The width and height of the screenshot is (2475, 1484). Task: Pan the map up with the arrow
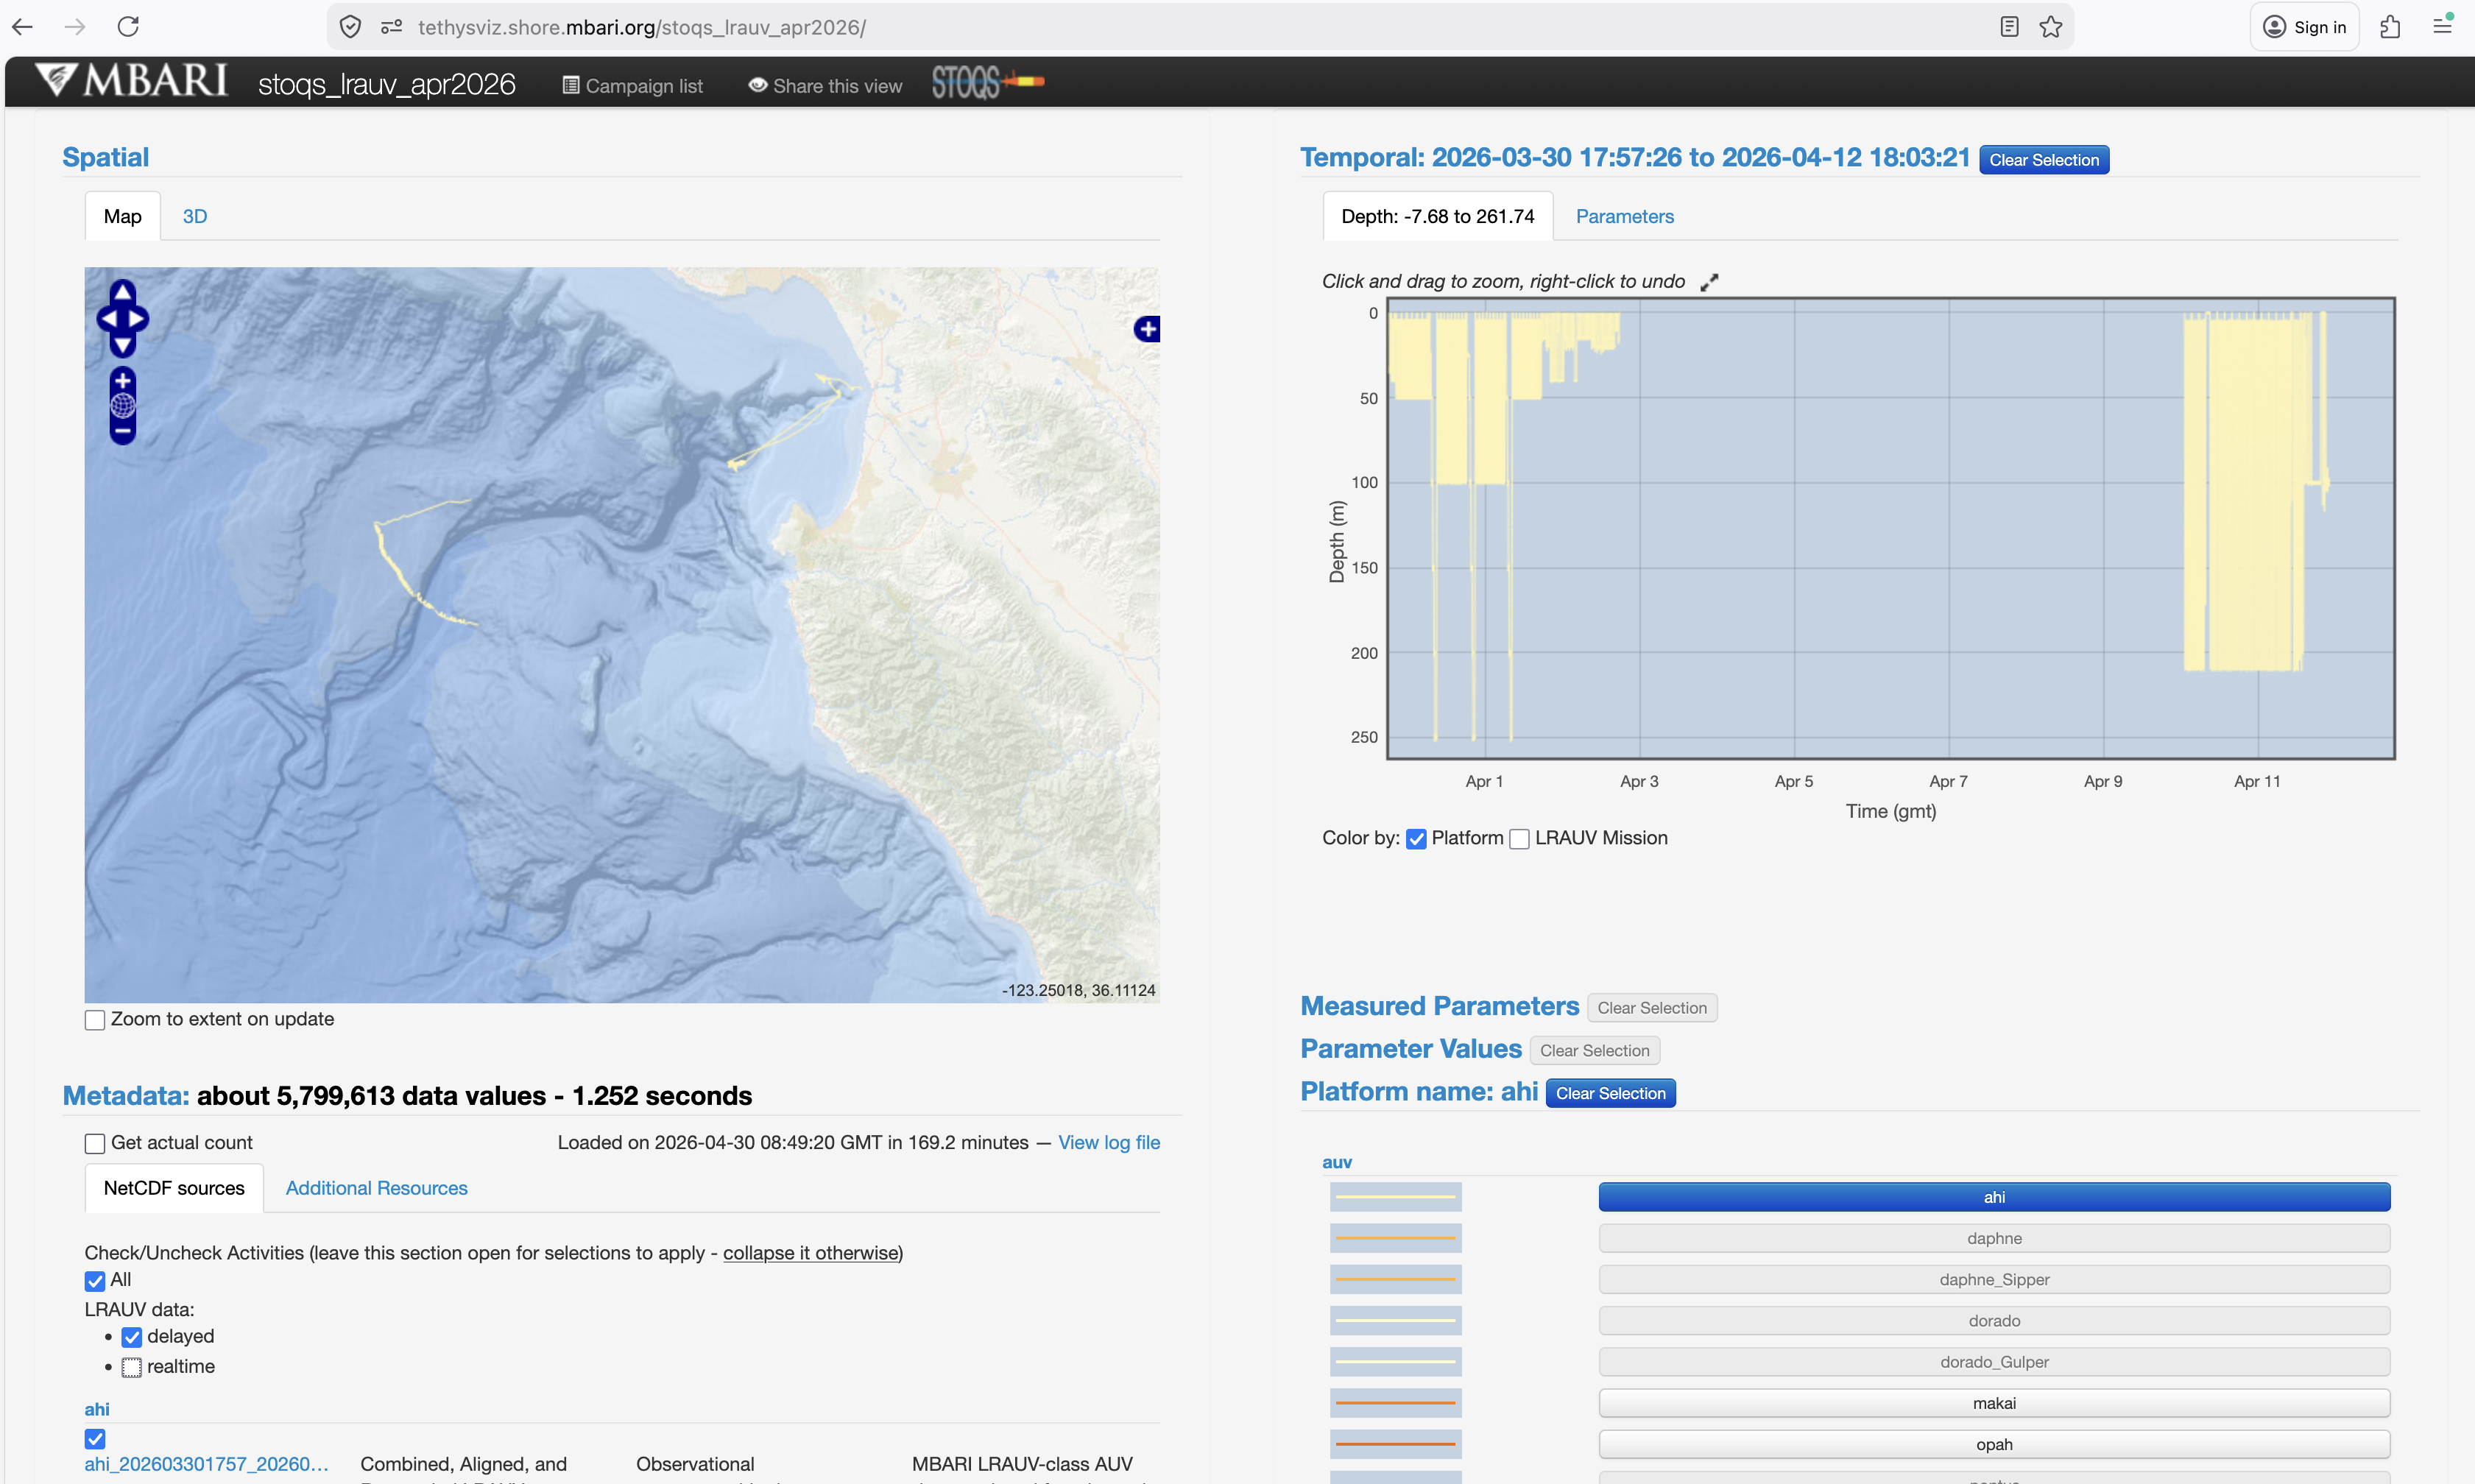click(x=123, y=292)
